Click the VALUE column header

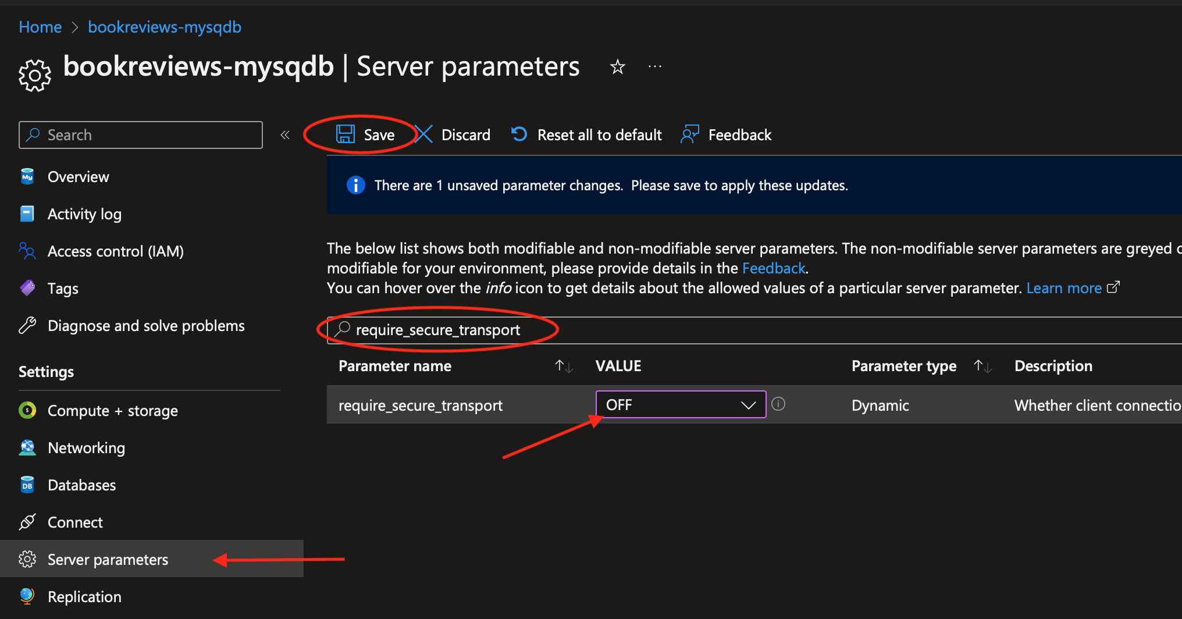tap(618, 366)
